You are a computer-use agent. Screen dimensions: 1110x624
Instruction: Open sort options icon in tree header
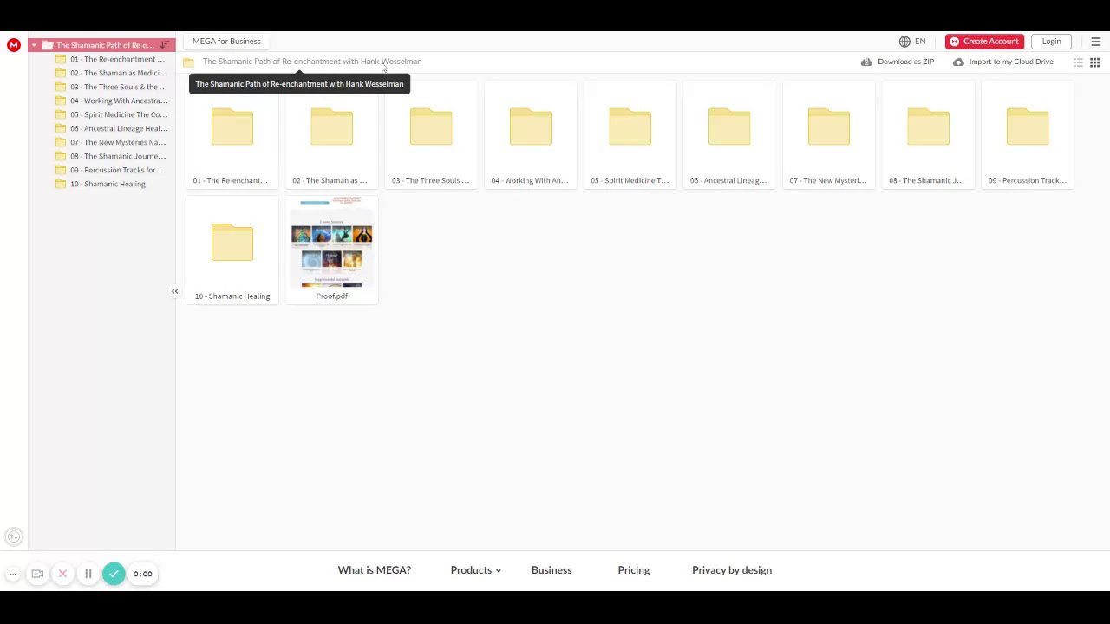[165, 45]
